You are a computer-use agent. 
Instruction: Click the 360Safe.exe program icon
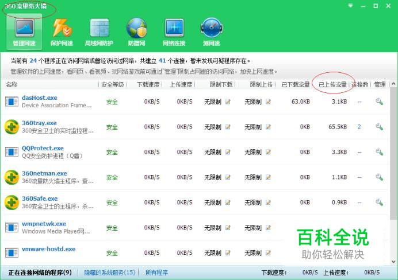pyautogui.click(x=12, y=203)
